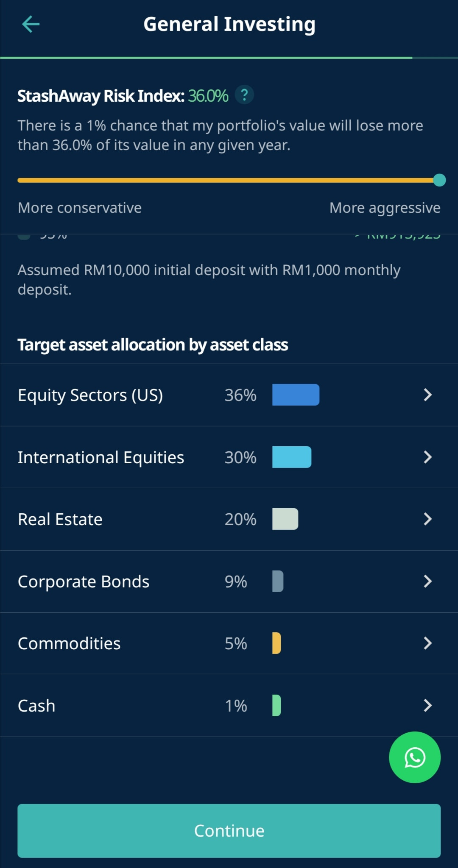Screen dimensions: 458x868
Task: Tap the Continue button
Action: tap(229, 831)
